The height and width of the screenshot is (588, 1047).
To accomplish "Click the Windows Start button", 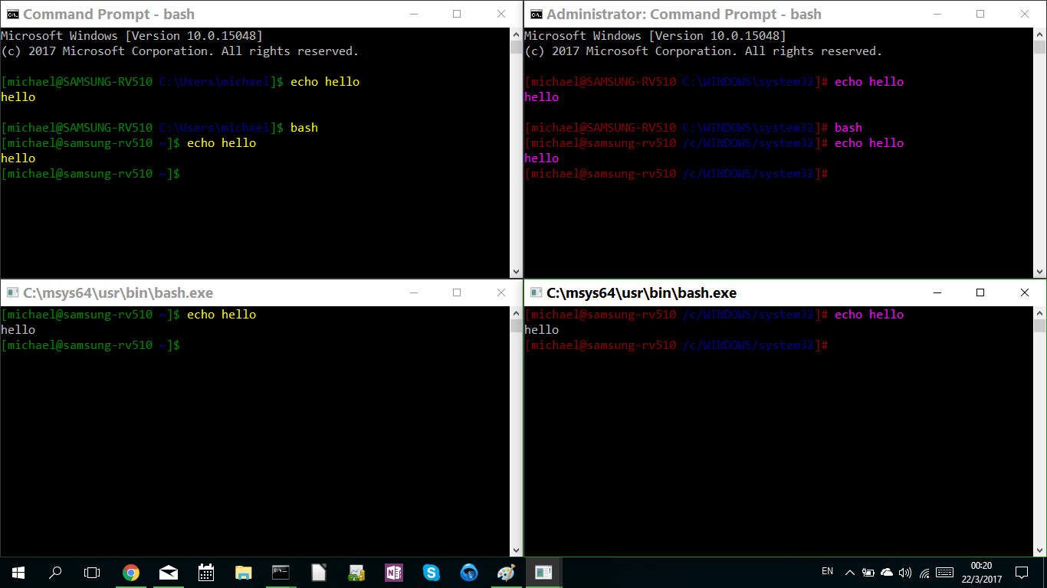I will (18, 573).
